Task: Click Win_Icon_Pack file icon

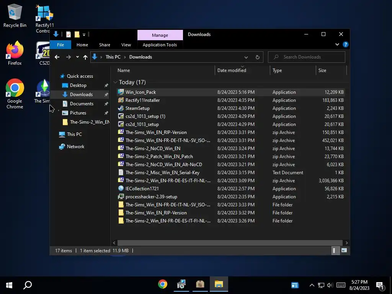Action: (x=121, y=92)
